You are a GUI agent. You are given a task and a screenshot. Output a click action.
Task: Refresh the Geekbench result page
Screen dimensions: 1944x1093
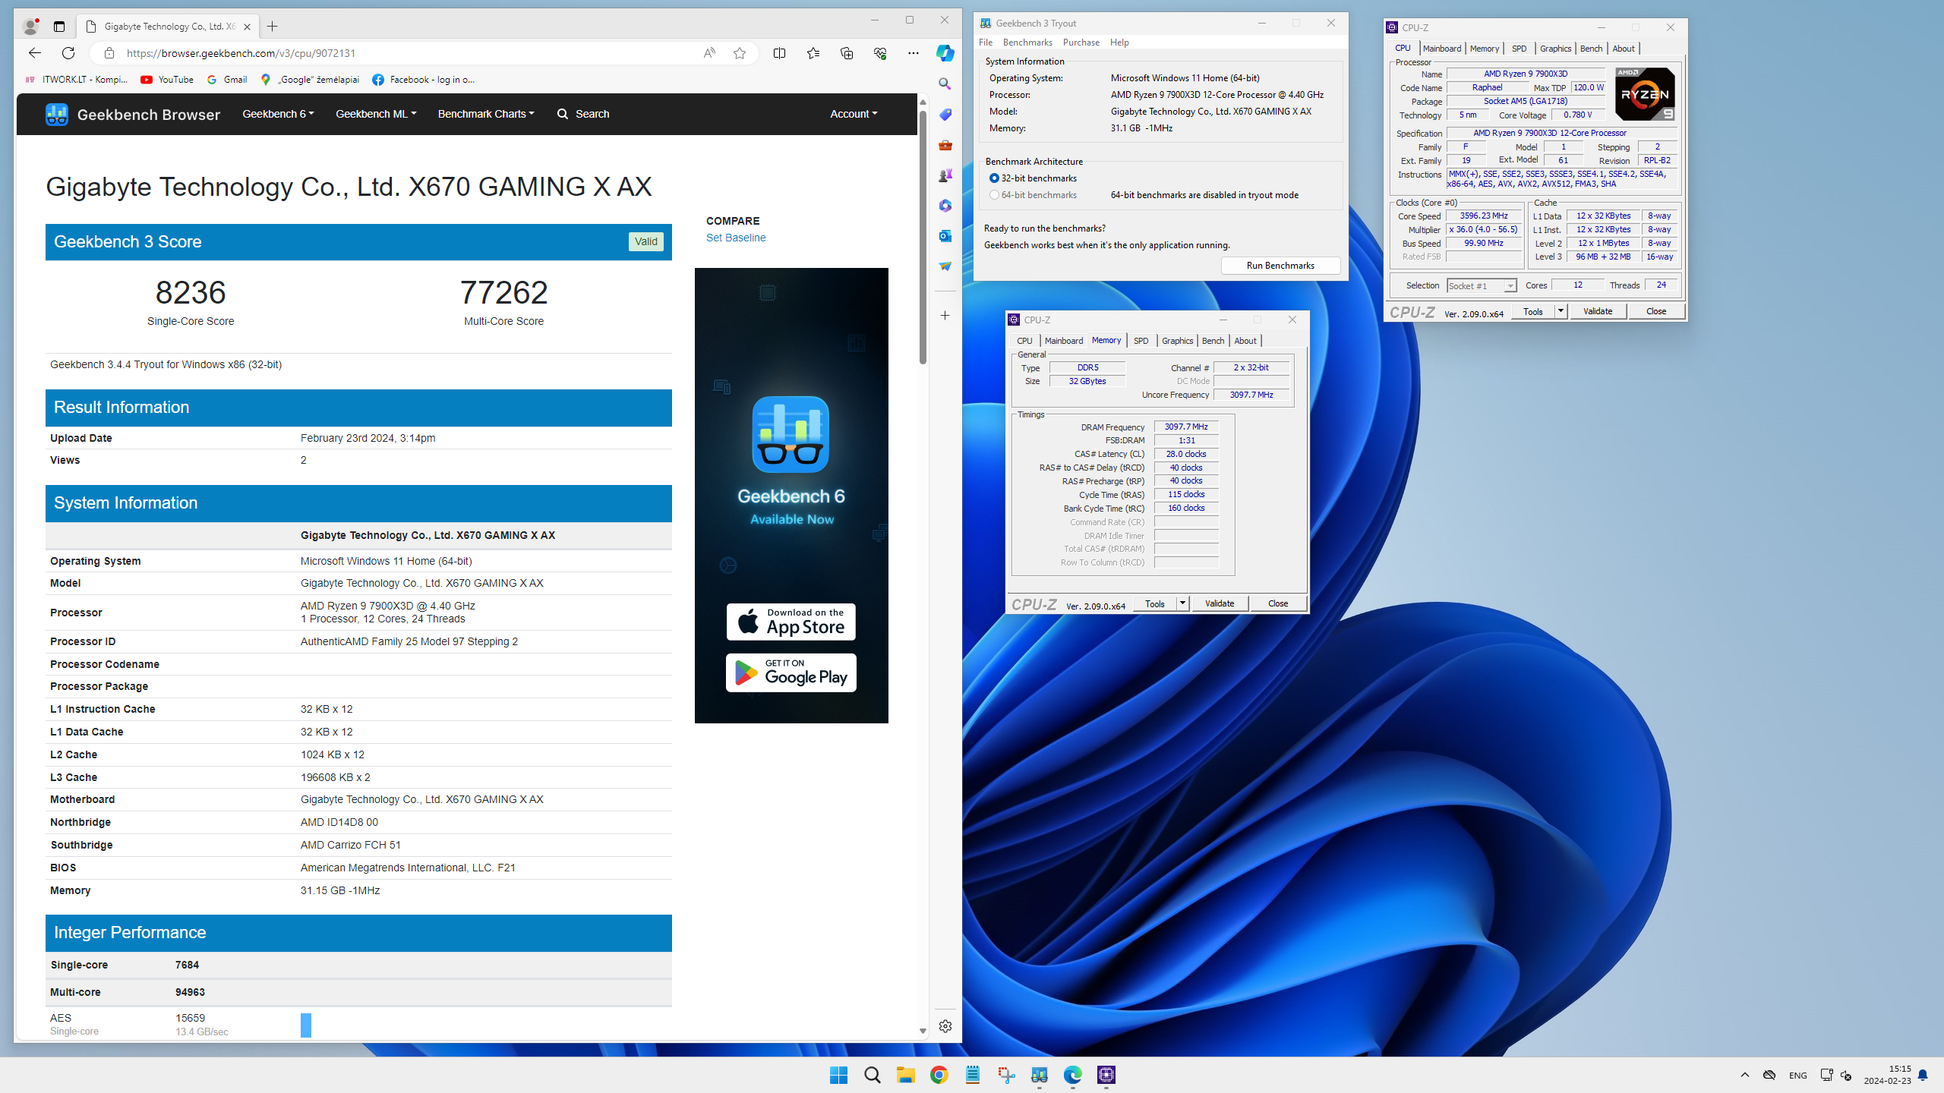pyautogui.click(x=68, y=53)
